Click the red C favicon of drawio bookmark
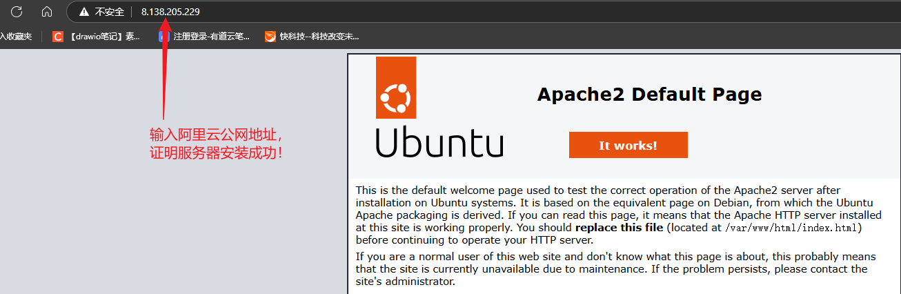This screenshot has height=294, width=901. click(x=58, y=36)
